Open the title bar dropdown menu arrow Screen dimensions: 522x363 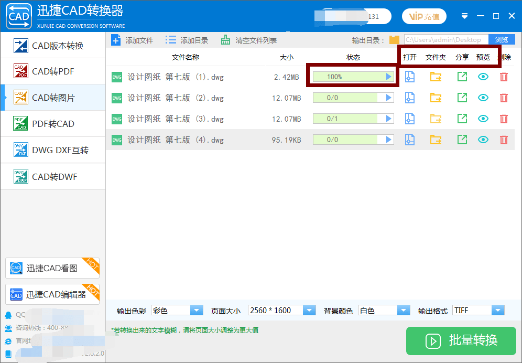(x=465, y=16)
